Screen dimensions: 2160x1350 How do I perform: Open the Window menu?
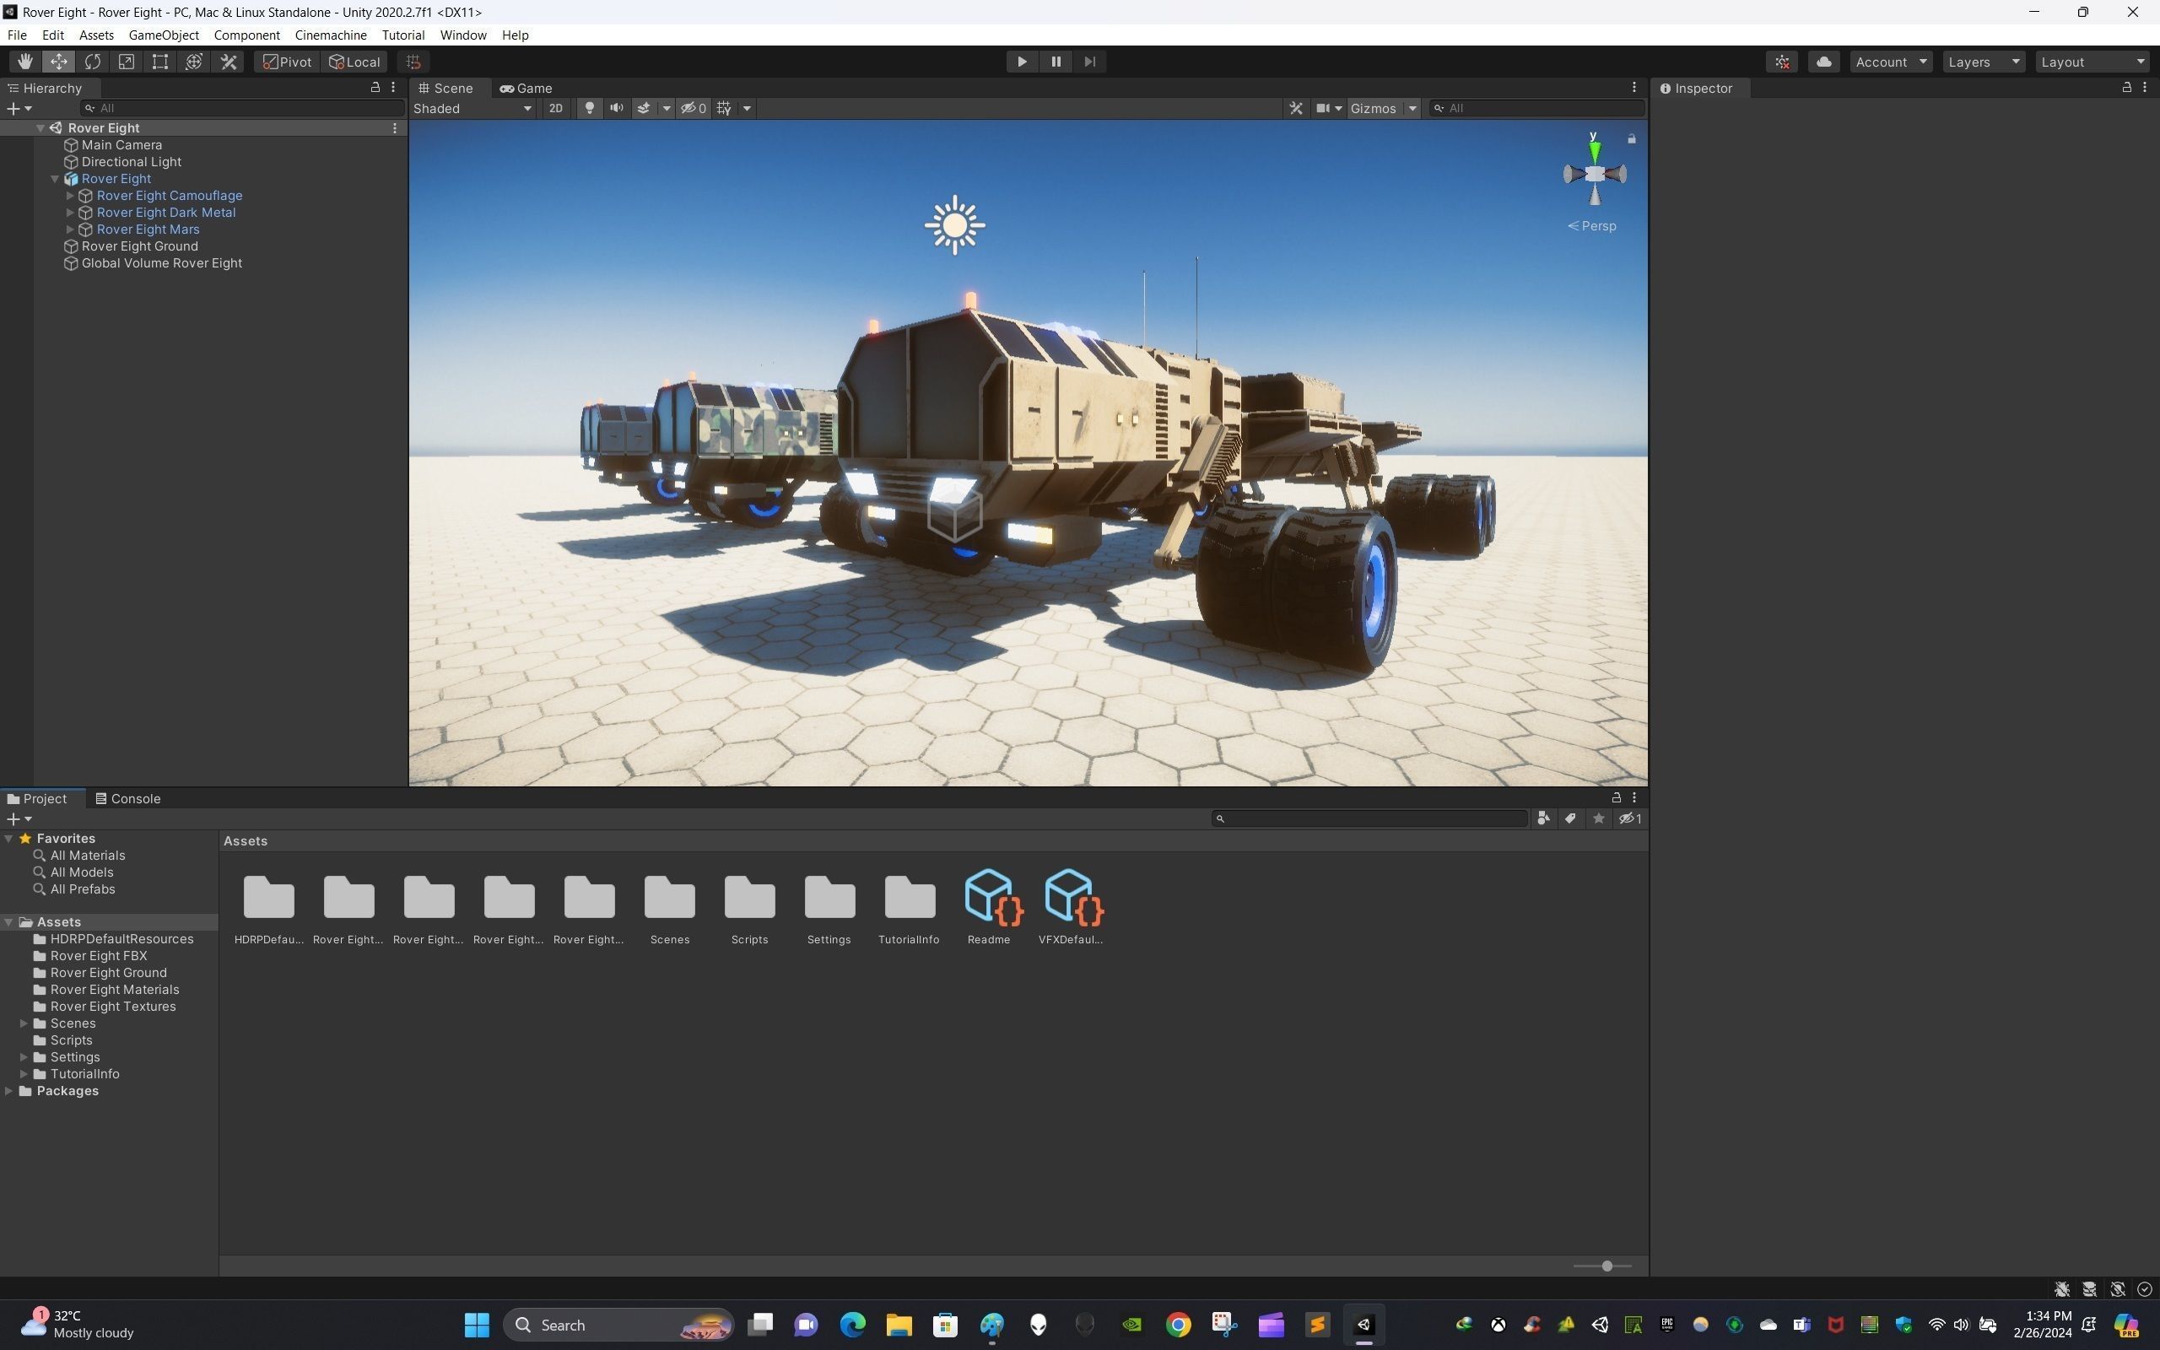pos(462,35)
